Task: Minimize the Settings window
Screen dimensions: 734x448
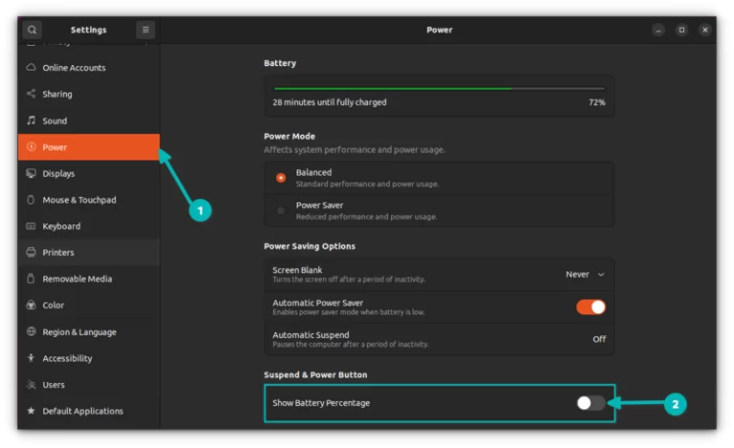Action: coord(658,30)
